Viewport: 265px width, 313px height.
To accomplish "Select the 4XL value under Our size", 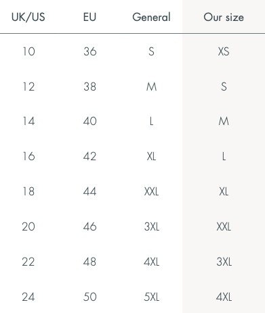I will pos(224,297).
